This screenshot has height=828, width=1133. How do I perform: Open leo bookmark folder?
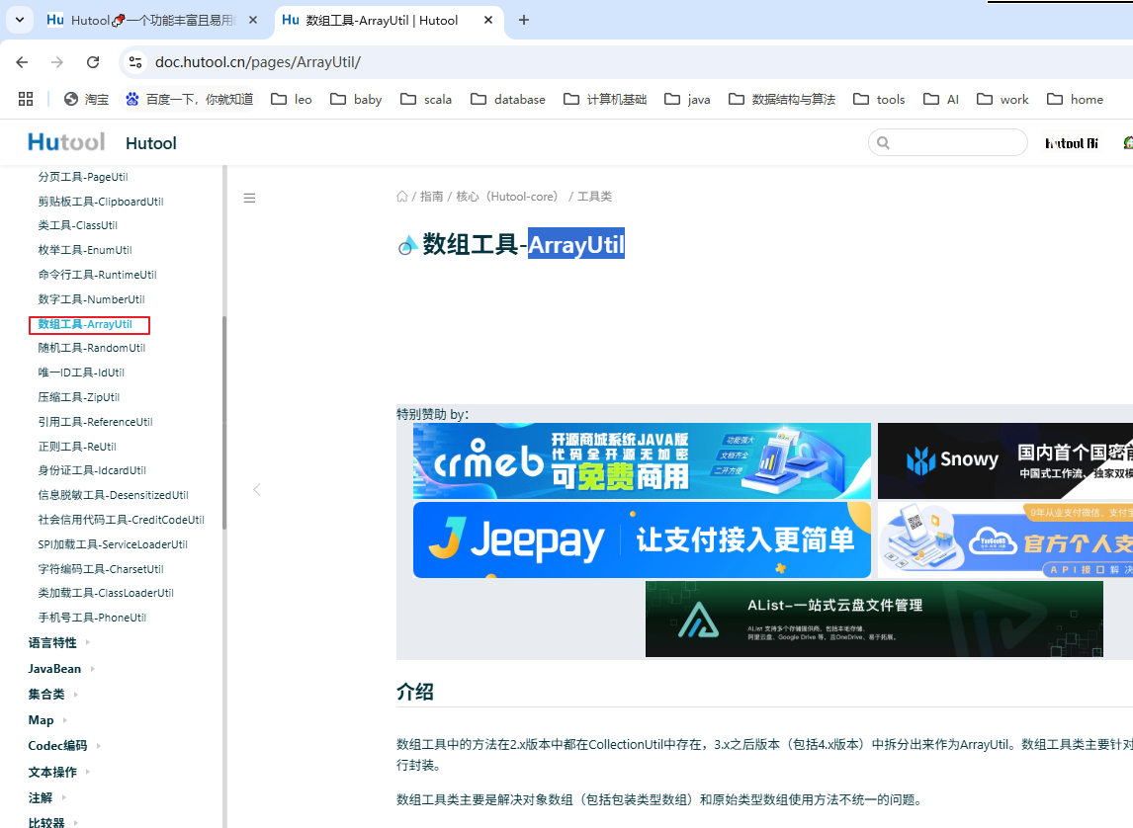click(292, 99)
